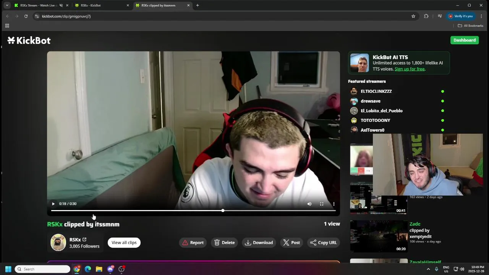Seek using the video progress bar handle
The height and width of the screenshot is (275, 489).
tap(223, 210)
